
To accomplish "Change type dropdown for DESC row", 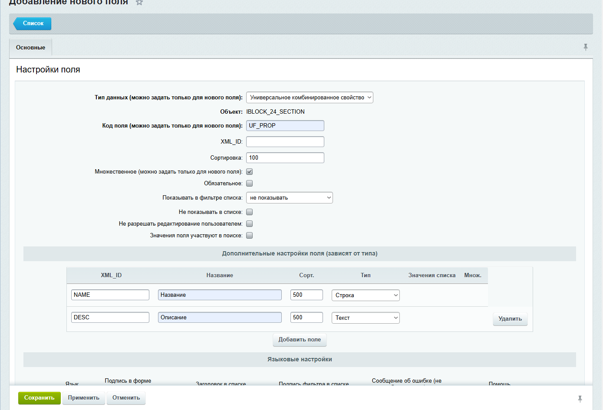I will pos(365,318).
